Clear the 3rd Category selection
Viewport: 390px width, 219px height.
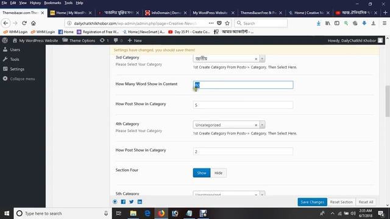tap(256, 59)
